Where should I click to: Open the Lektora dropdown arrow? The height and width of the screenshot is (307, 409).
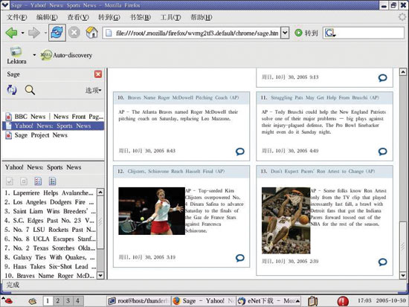(34, 55)
